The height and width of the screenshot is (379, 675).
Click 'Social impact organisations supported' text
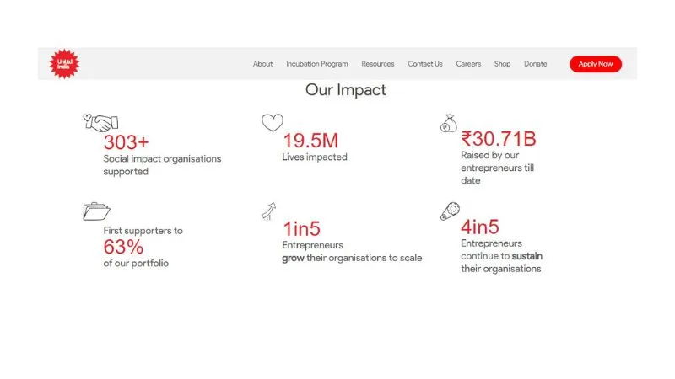click(162, 165)
